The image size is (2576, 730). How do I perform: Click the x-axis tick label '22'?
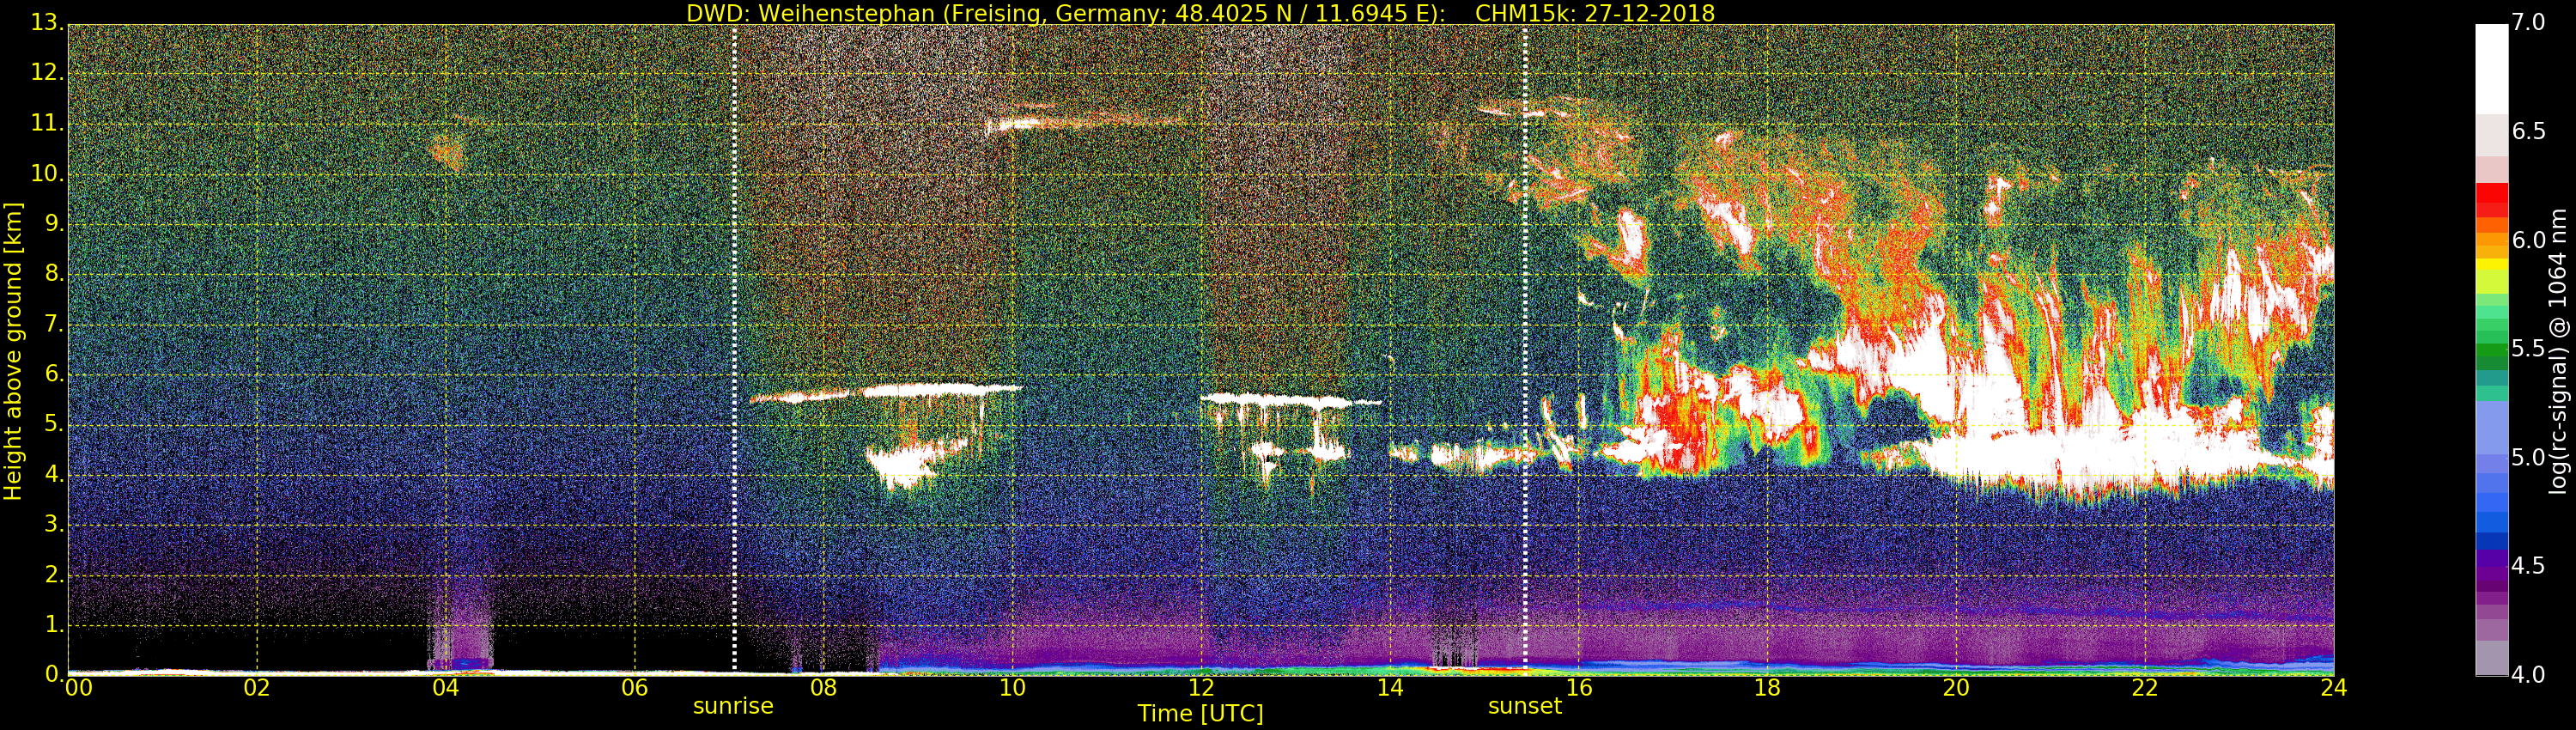pos(2145,688)
